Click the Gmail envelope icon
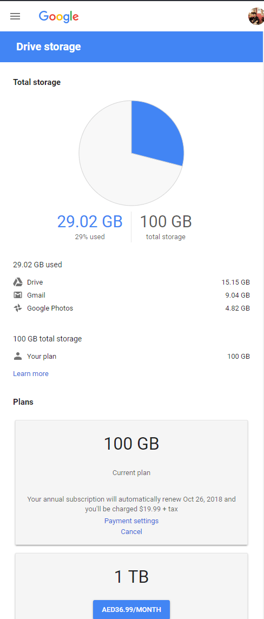Image resolution: width=264 pixels, height=619 pixels. tap(18, 295)
